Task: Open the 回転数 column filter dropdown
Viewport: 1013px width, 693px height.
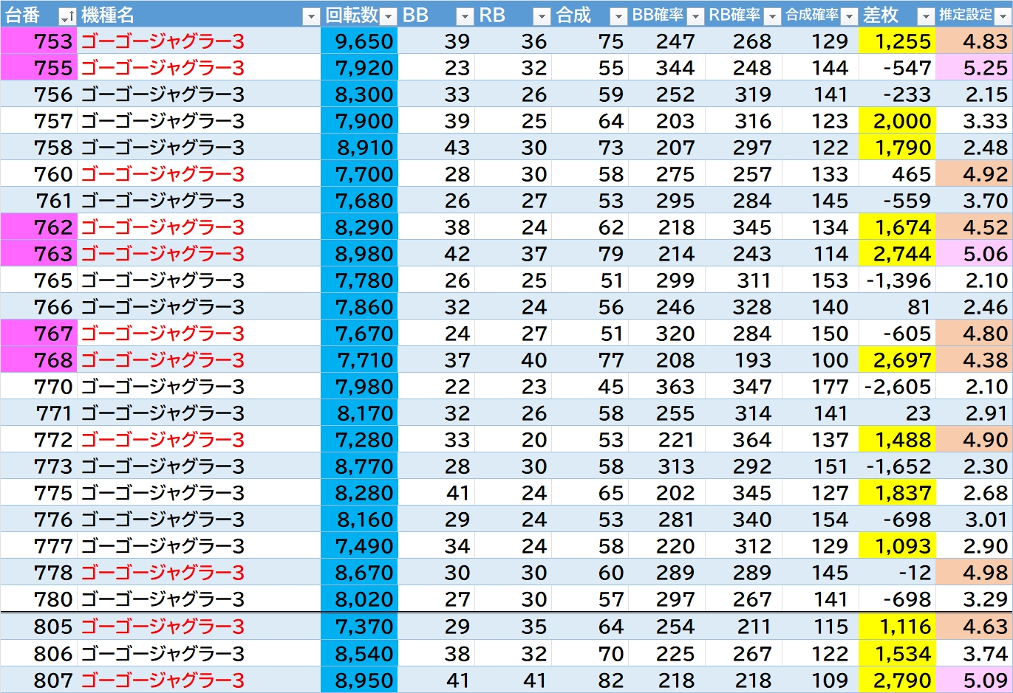Action: 389,16
